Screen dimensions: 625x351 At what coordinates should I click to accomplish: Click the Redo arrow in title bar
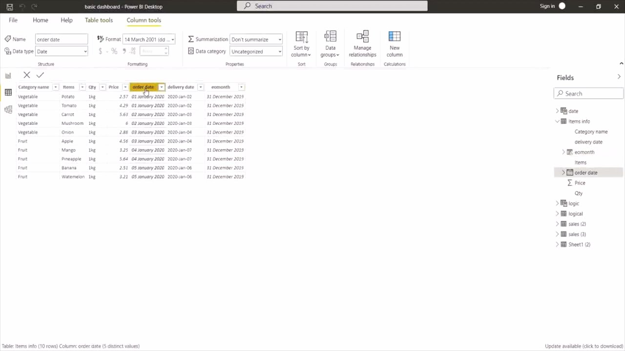pyautogui.click(x=34, y=7)
